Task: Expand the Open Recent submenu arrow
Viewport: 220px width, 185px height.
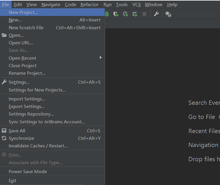Action: pos(101,58)
